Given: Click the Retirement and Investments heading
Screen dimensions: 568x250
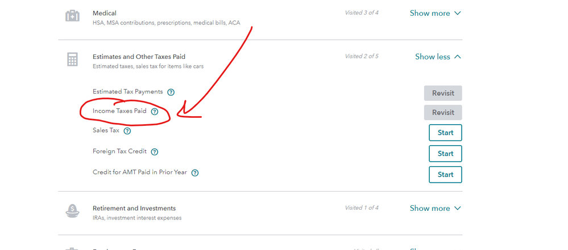Looking at the screenshot, I should click(x=134, y=209).
